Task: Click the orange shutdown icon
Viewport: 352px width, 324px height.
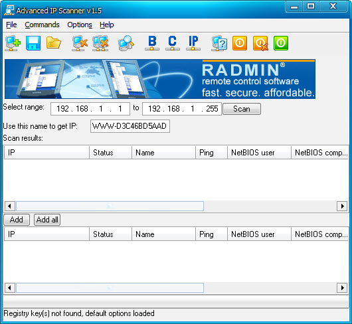Action: (240, 43)
